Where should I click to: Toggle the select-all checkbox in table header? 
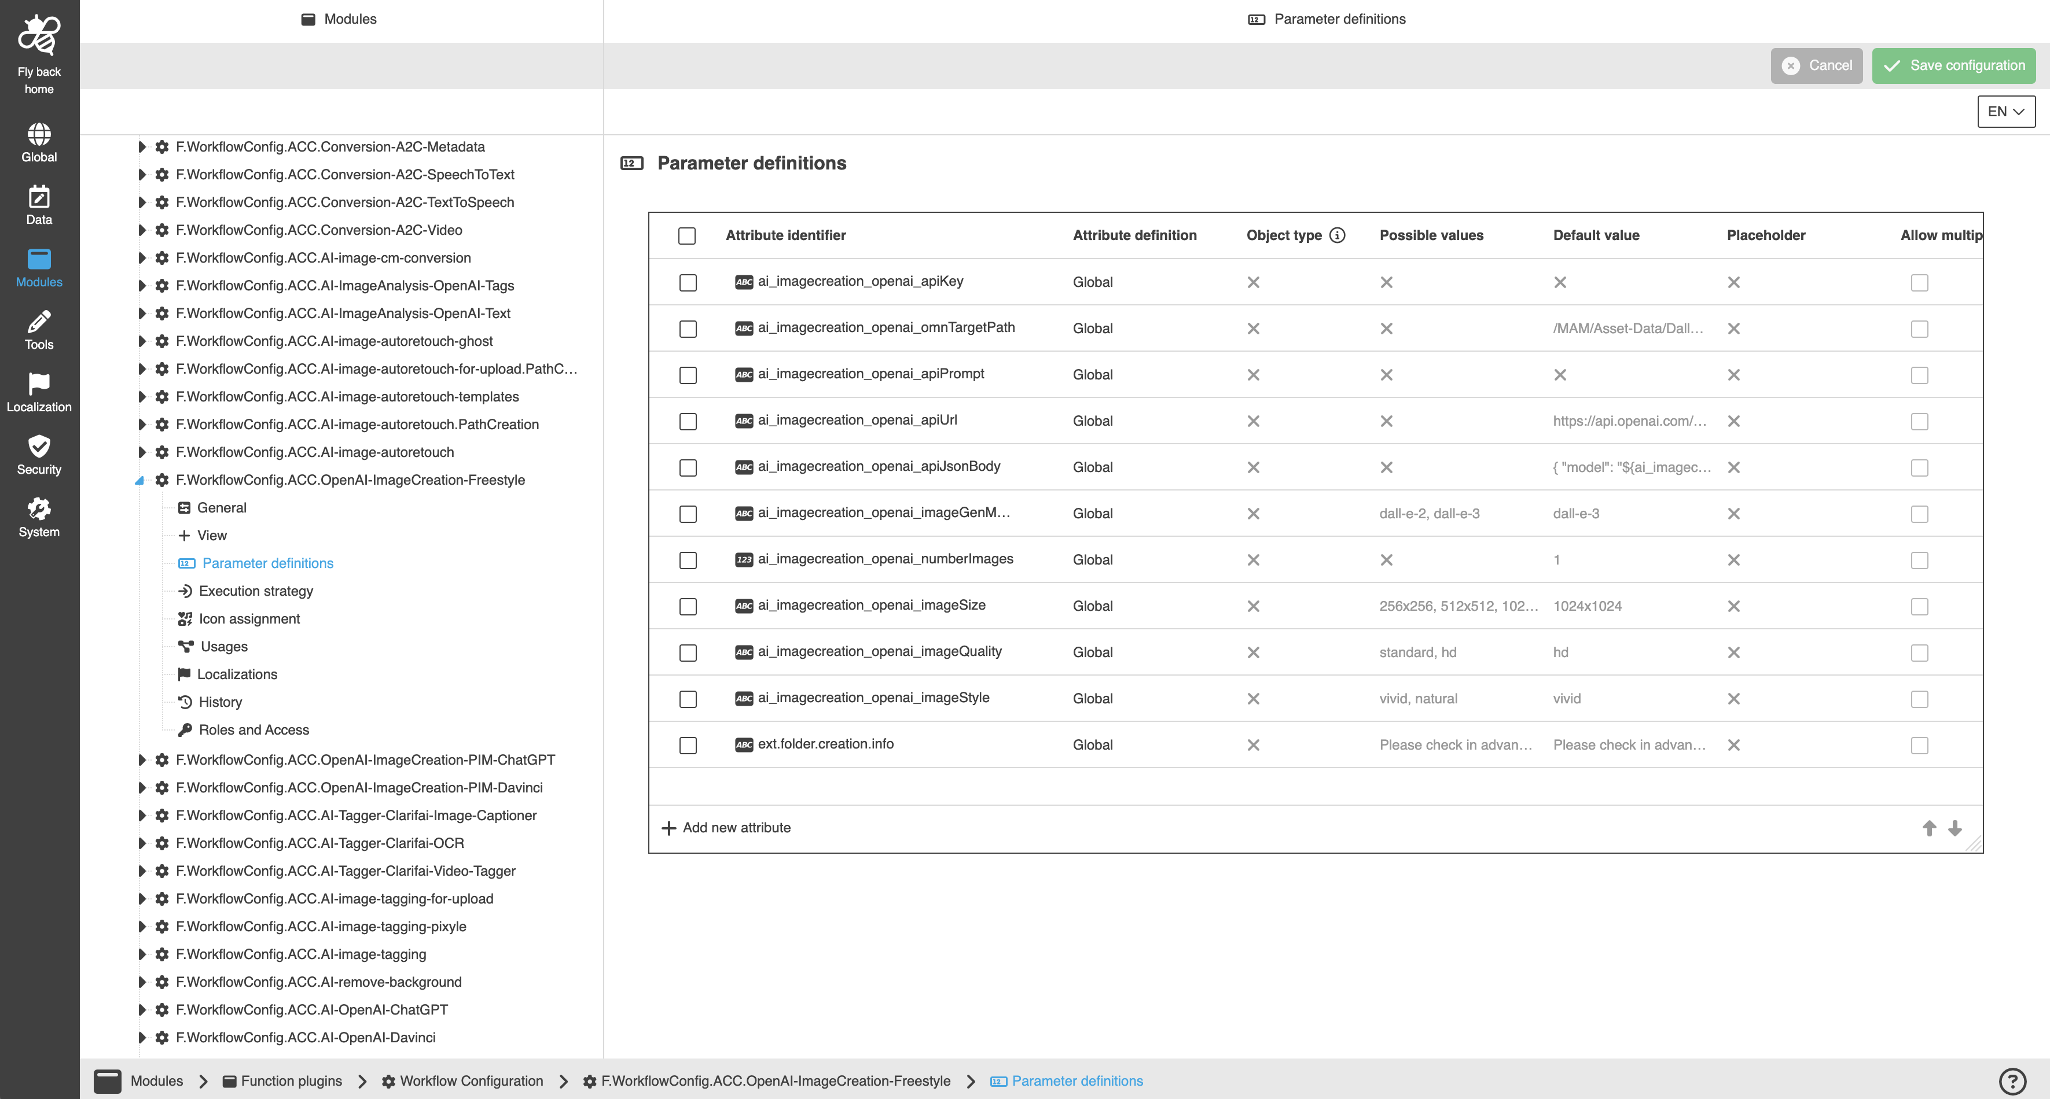click(687, 236)
